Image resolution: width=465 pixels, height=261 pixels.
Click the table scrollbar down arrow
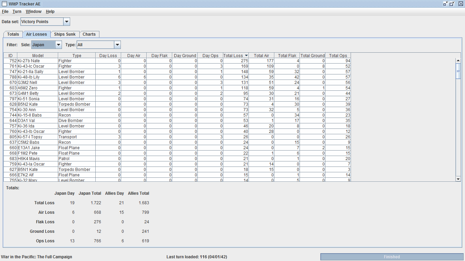pyautogui.click(x=458, y=179)
